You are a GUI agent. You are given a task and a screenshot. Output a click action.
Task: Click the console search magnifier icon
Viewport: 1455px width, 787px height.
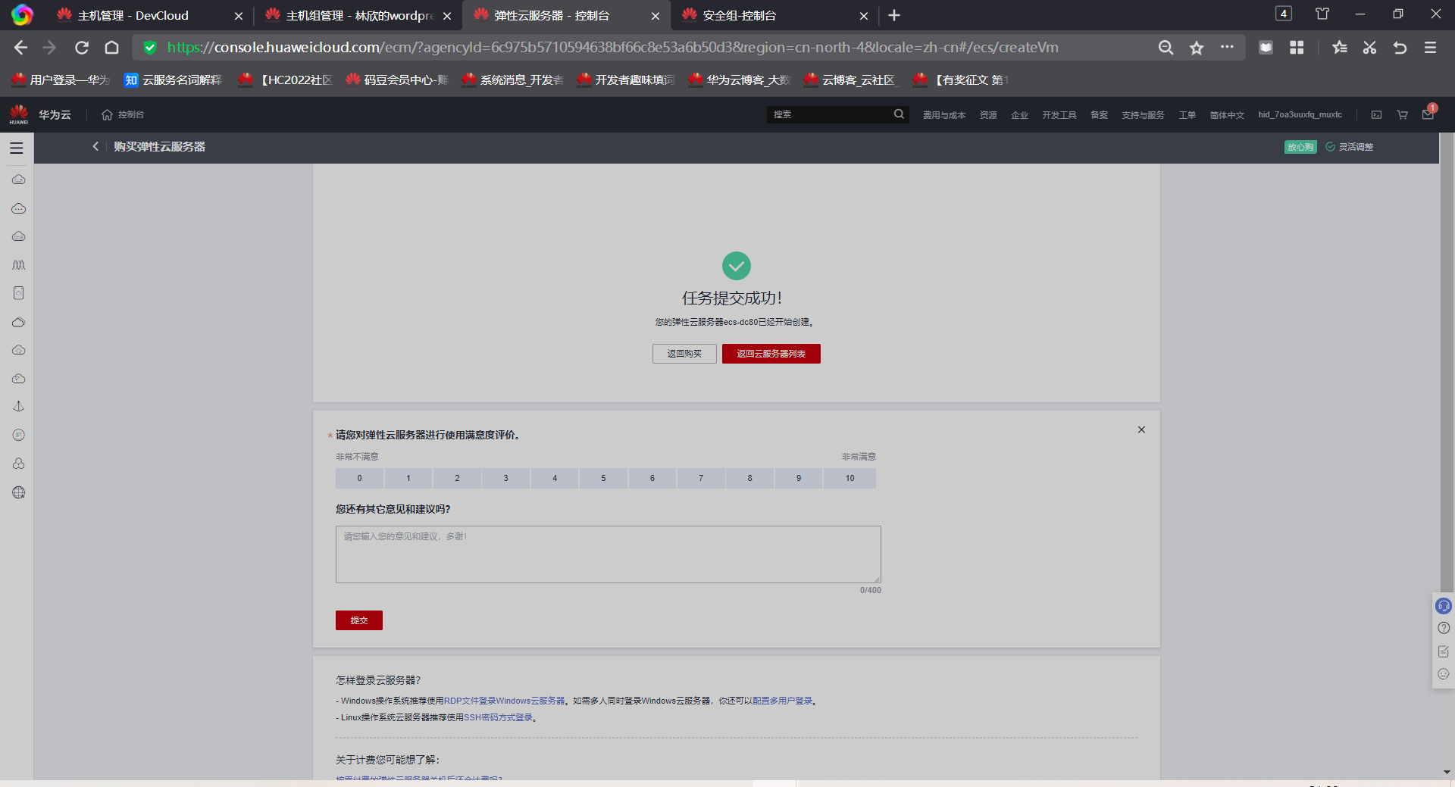pos(899,114)
